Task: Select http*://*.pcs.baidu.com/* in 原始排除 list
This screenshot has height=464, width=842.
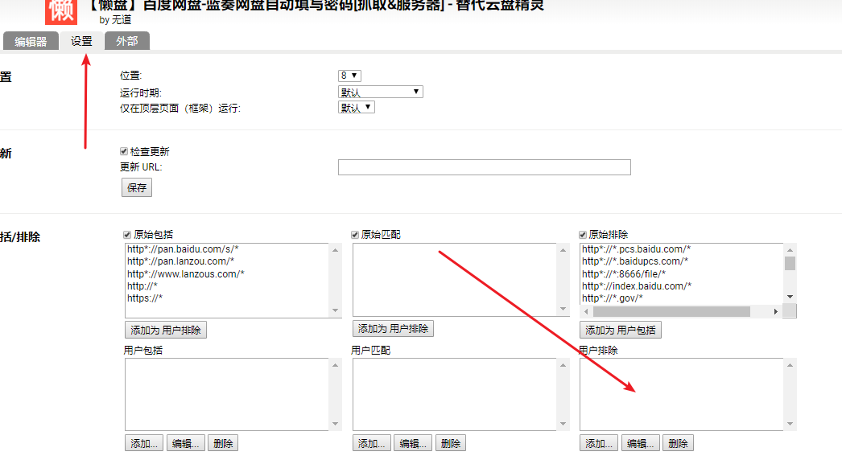Action: pos(637,249)
